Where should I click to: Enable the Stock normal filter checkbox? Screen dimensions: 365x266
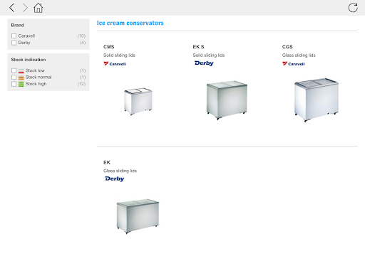14,78
